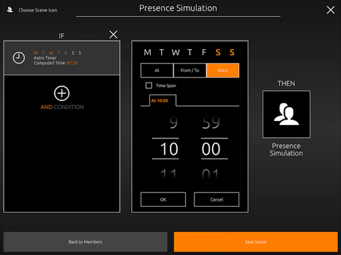The height and width of the screenshot is (255, 341).
Task: Click the Presence Simulation label under THEN
Action: [x=286, y=150]
